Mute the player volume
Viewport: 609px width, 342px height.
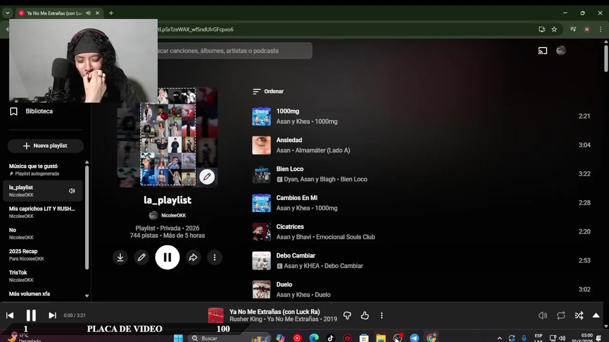(543, 315)
